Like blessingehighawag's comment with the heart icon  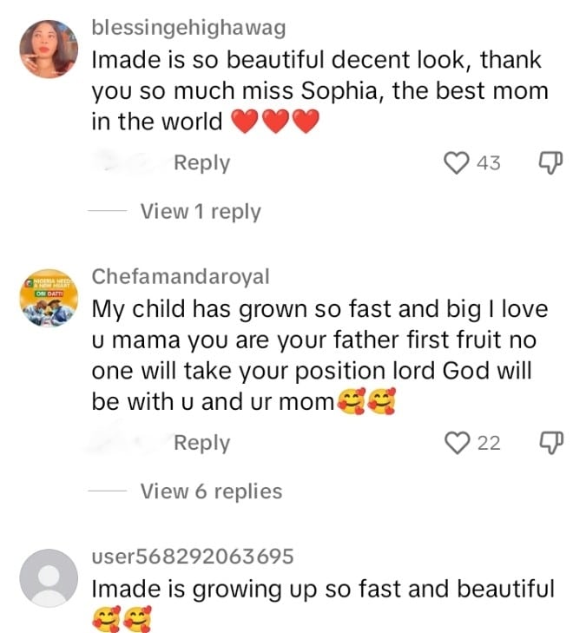(x=457, y=162)
